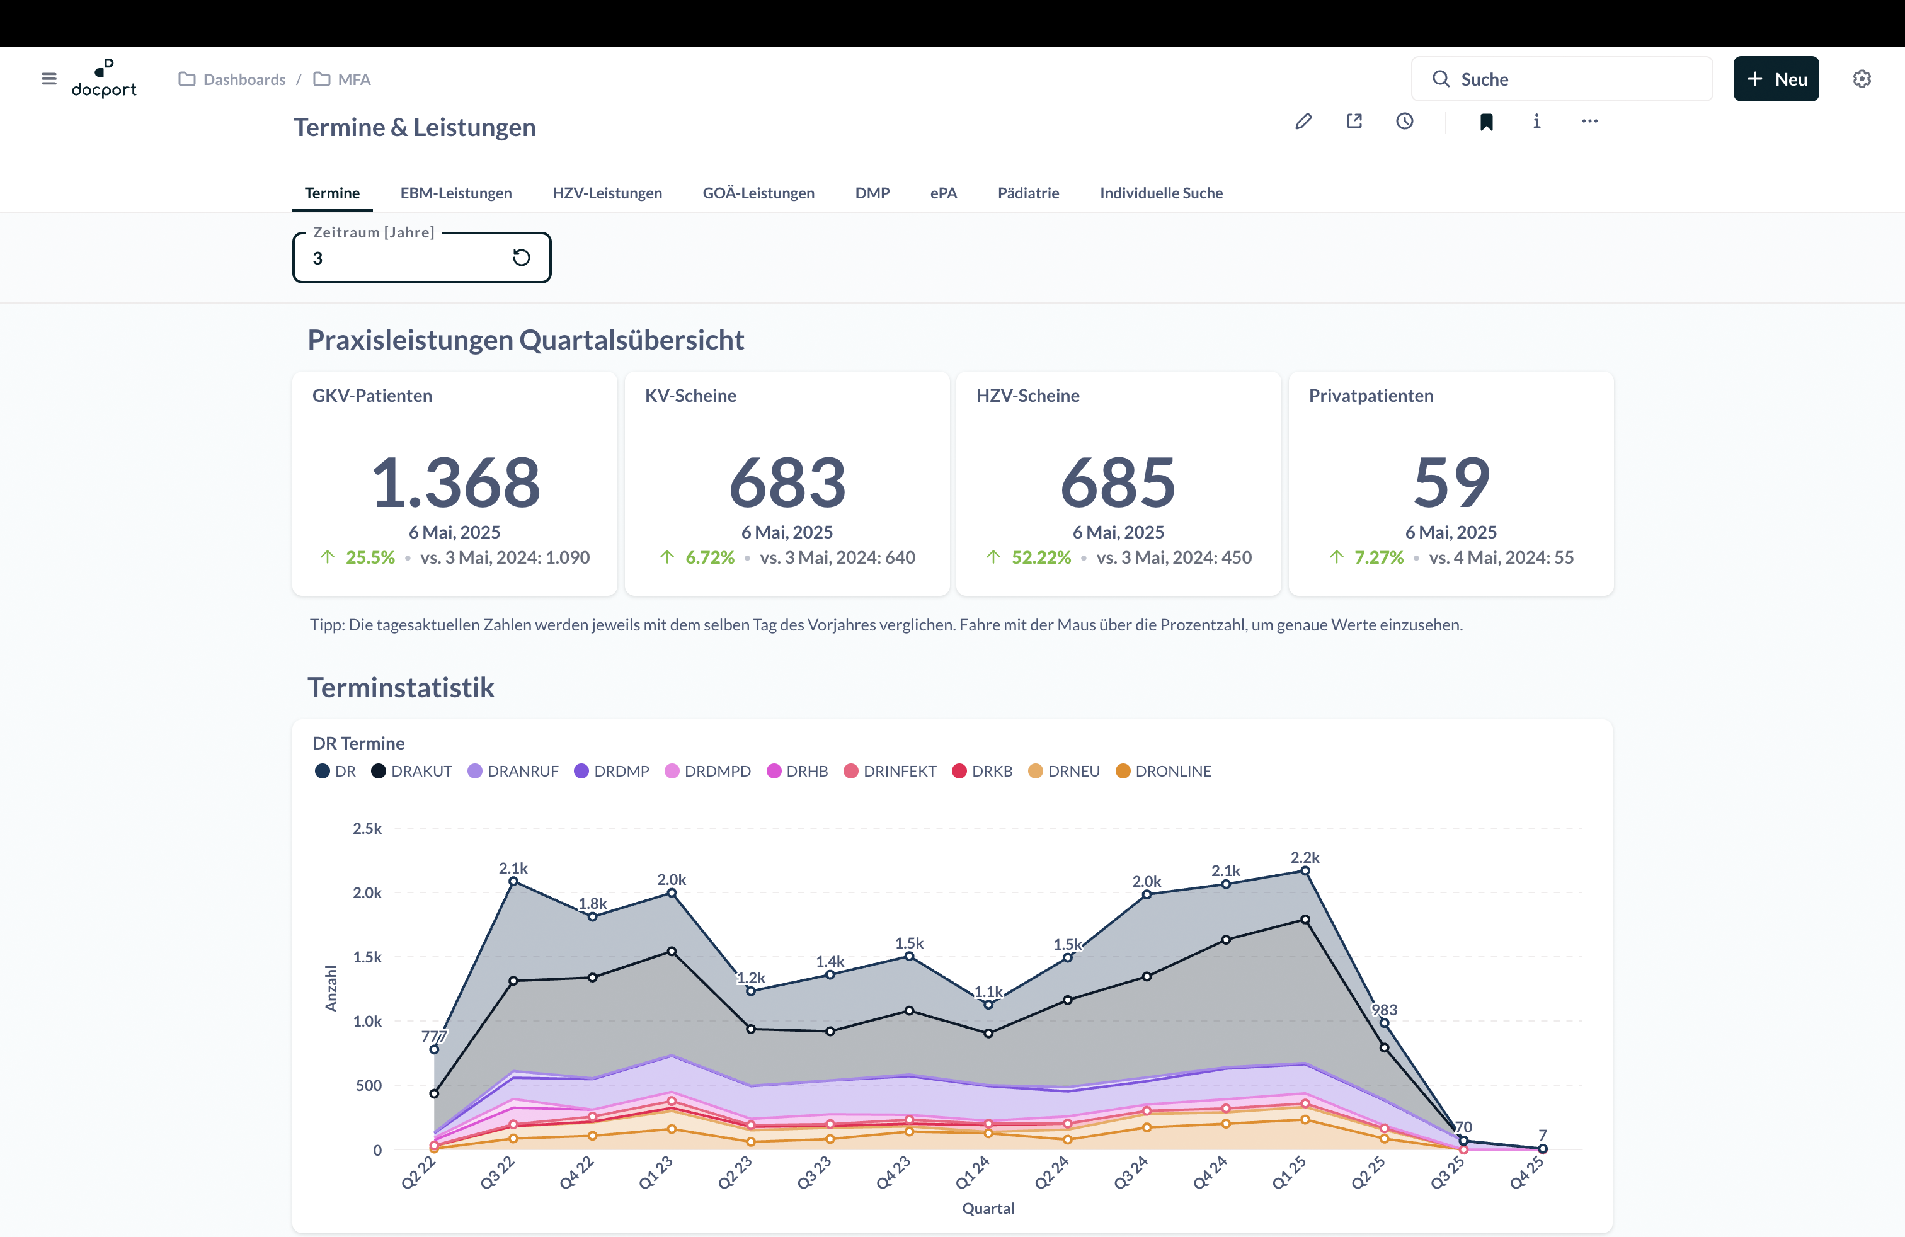The width and height of the screenshot is (1905, 1237).
Task: Reset the Zeitraum filter with circular arrow
Action: click(x=521, y=258)
